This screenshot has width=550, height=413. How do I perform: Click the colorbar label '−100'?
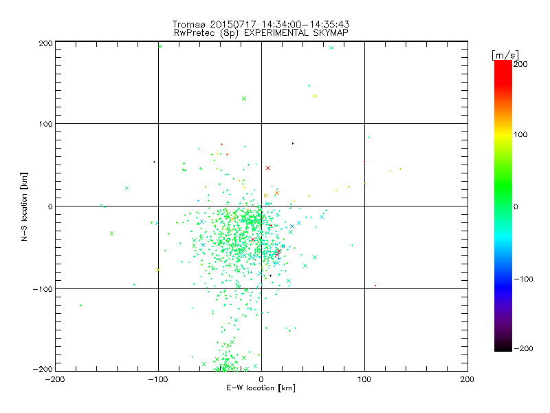coord(523,279)
